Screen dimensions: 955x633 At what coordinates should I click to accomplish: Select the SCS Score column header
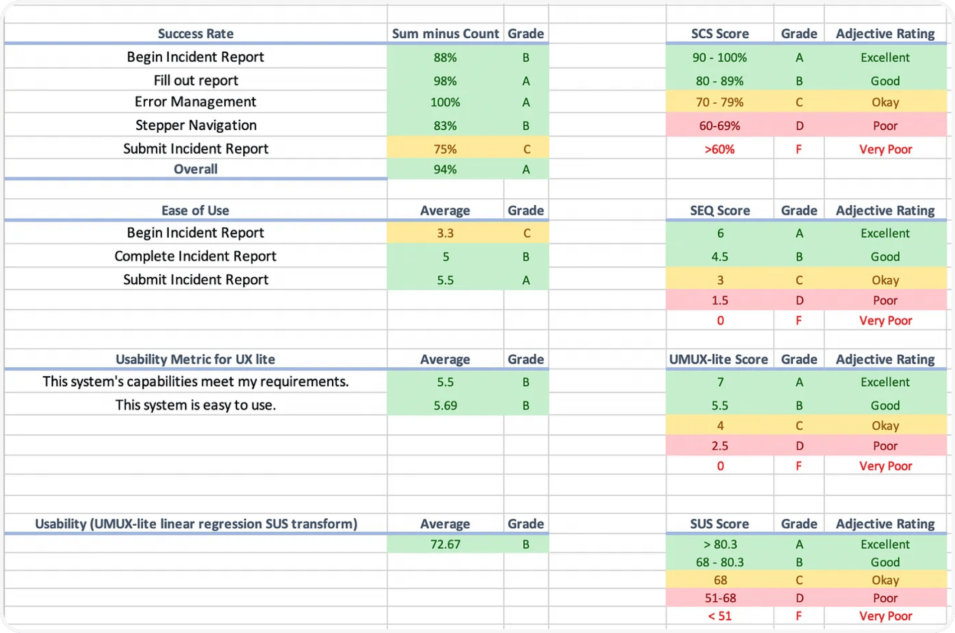click(x=719, y=33)
